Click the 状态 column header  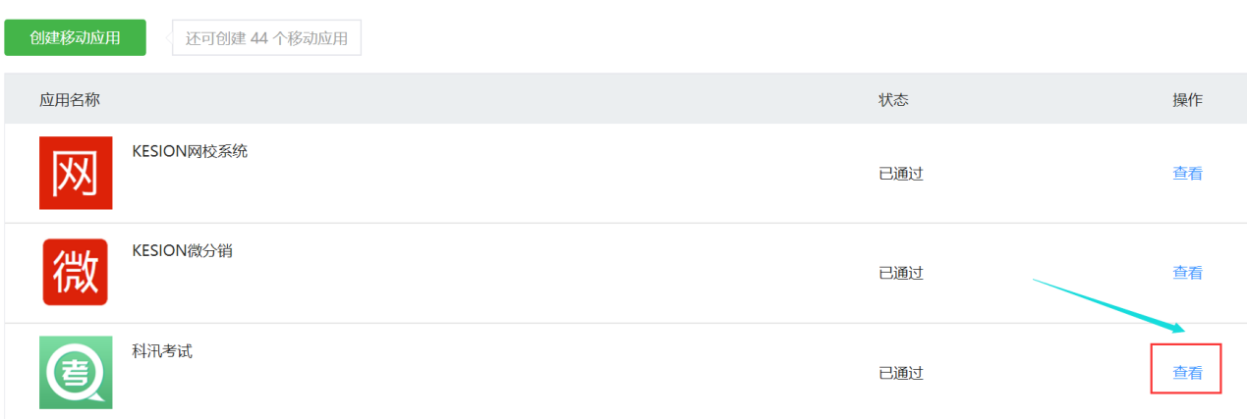[x=893, y=100]
